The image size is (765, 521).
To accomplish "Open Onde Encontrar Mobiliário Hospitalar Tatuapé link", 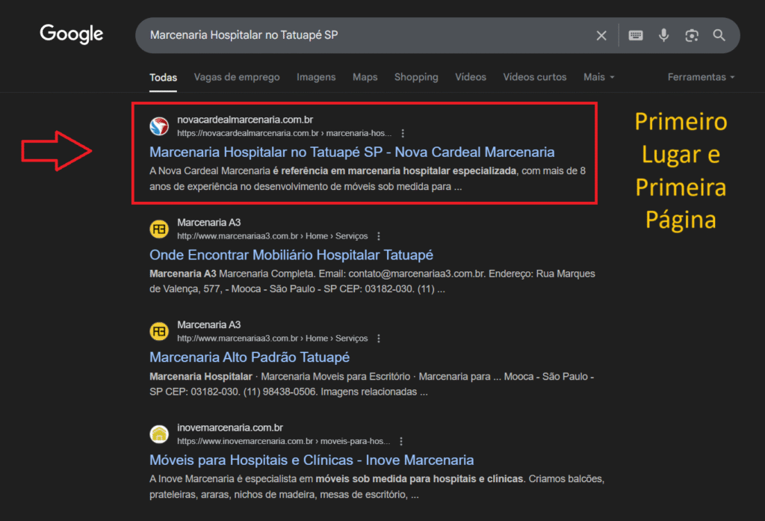I will 291,255.
